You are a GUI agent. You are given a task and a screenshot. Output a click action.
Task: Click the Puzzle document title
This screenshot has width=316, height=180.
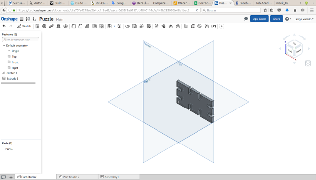[x=46, y=19]
